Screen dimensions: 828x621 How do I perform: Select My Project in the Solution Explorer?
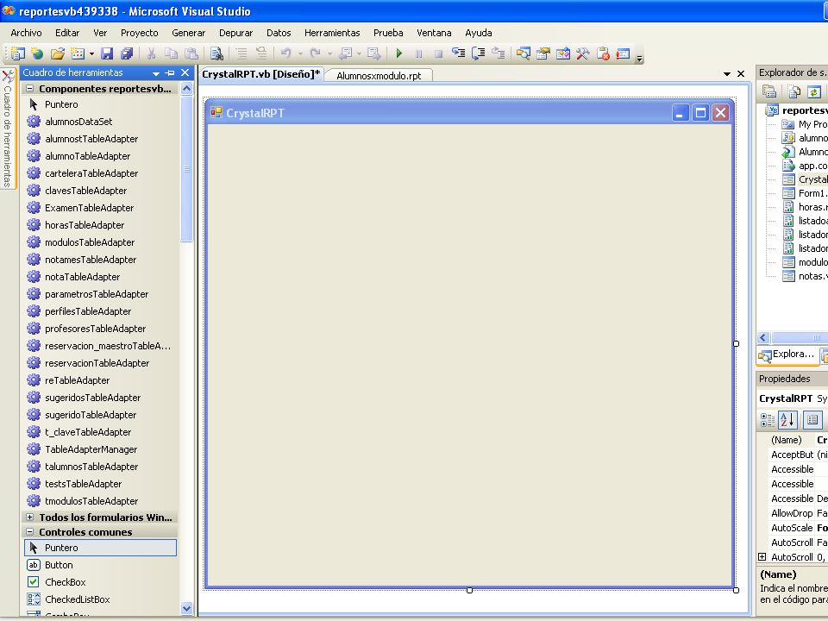click(x=812, y=124)
